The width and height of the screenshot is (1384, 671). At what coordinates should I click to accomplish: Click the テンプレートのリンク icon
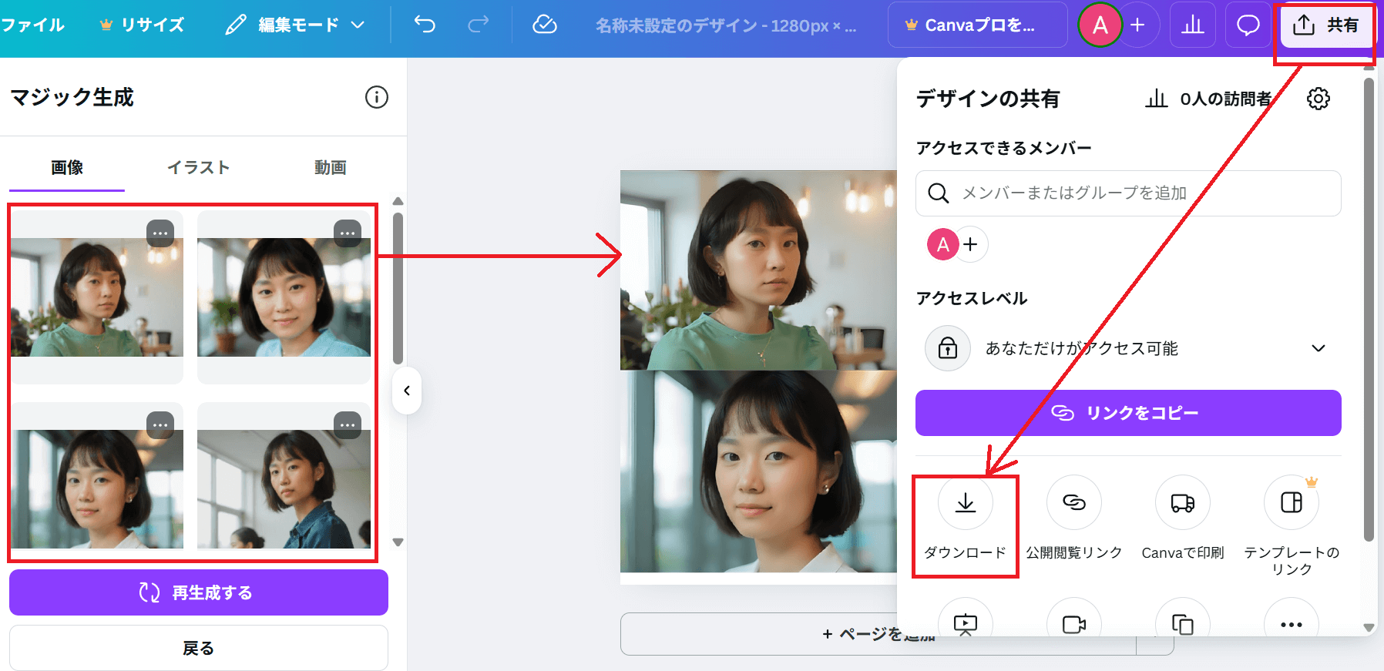[x=1292, y=503]
